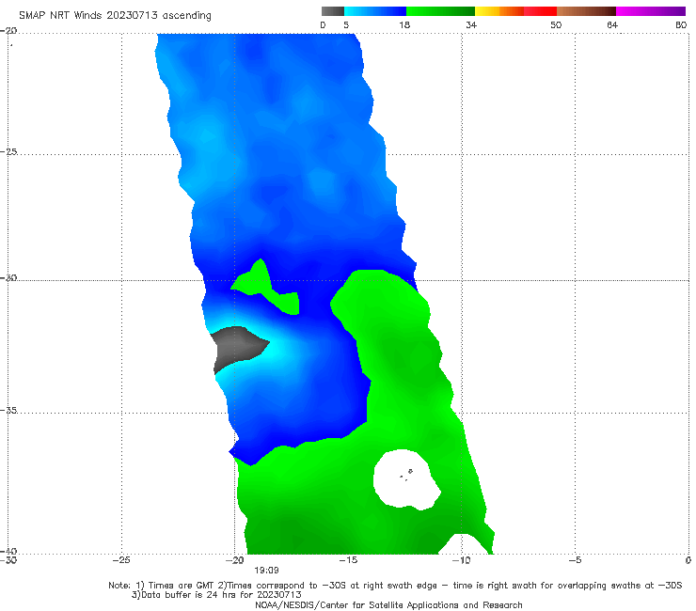Click the color bar label '50'

coord(556,25)
